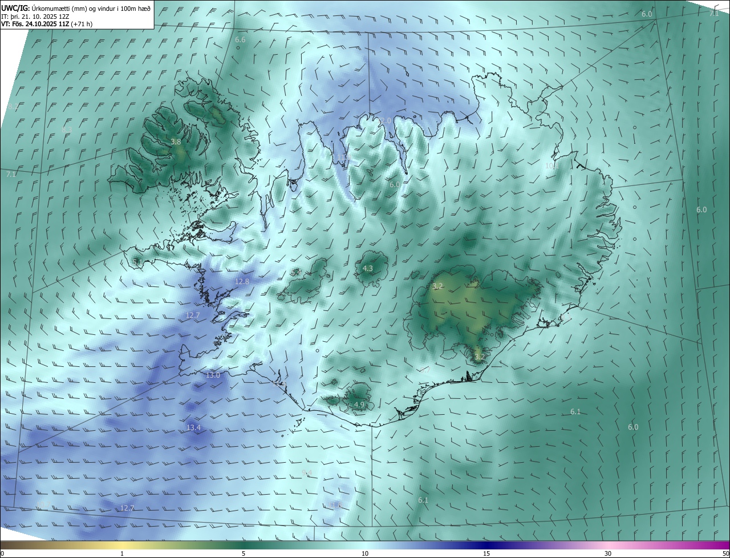Click the 13.4 value label in the southwest sea
The height and width of the screenshot is (558, 730).
[194, 427]
